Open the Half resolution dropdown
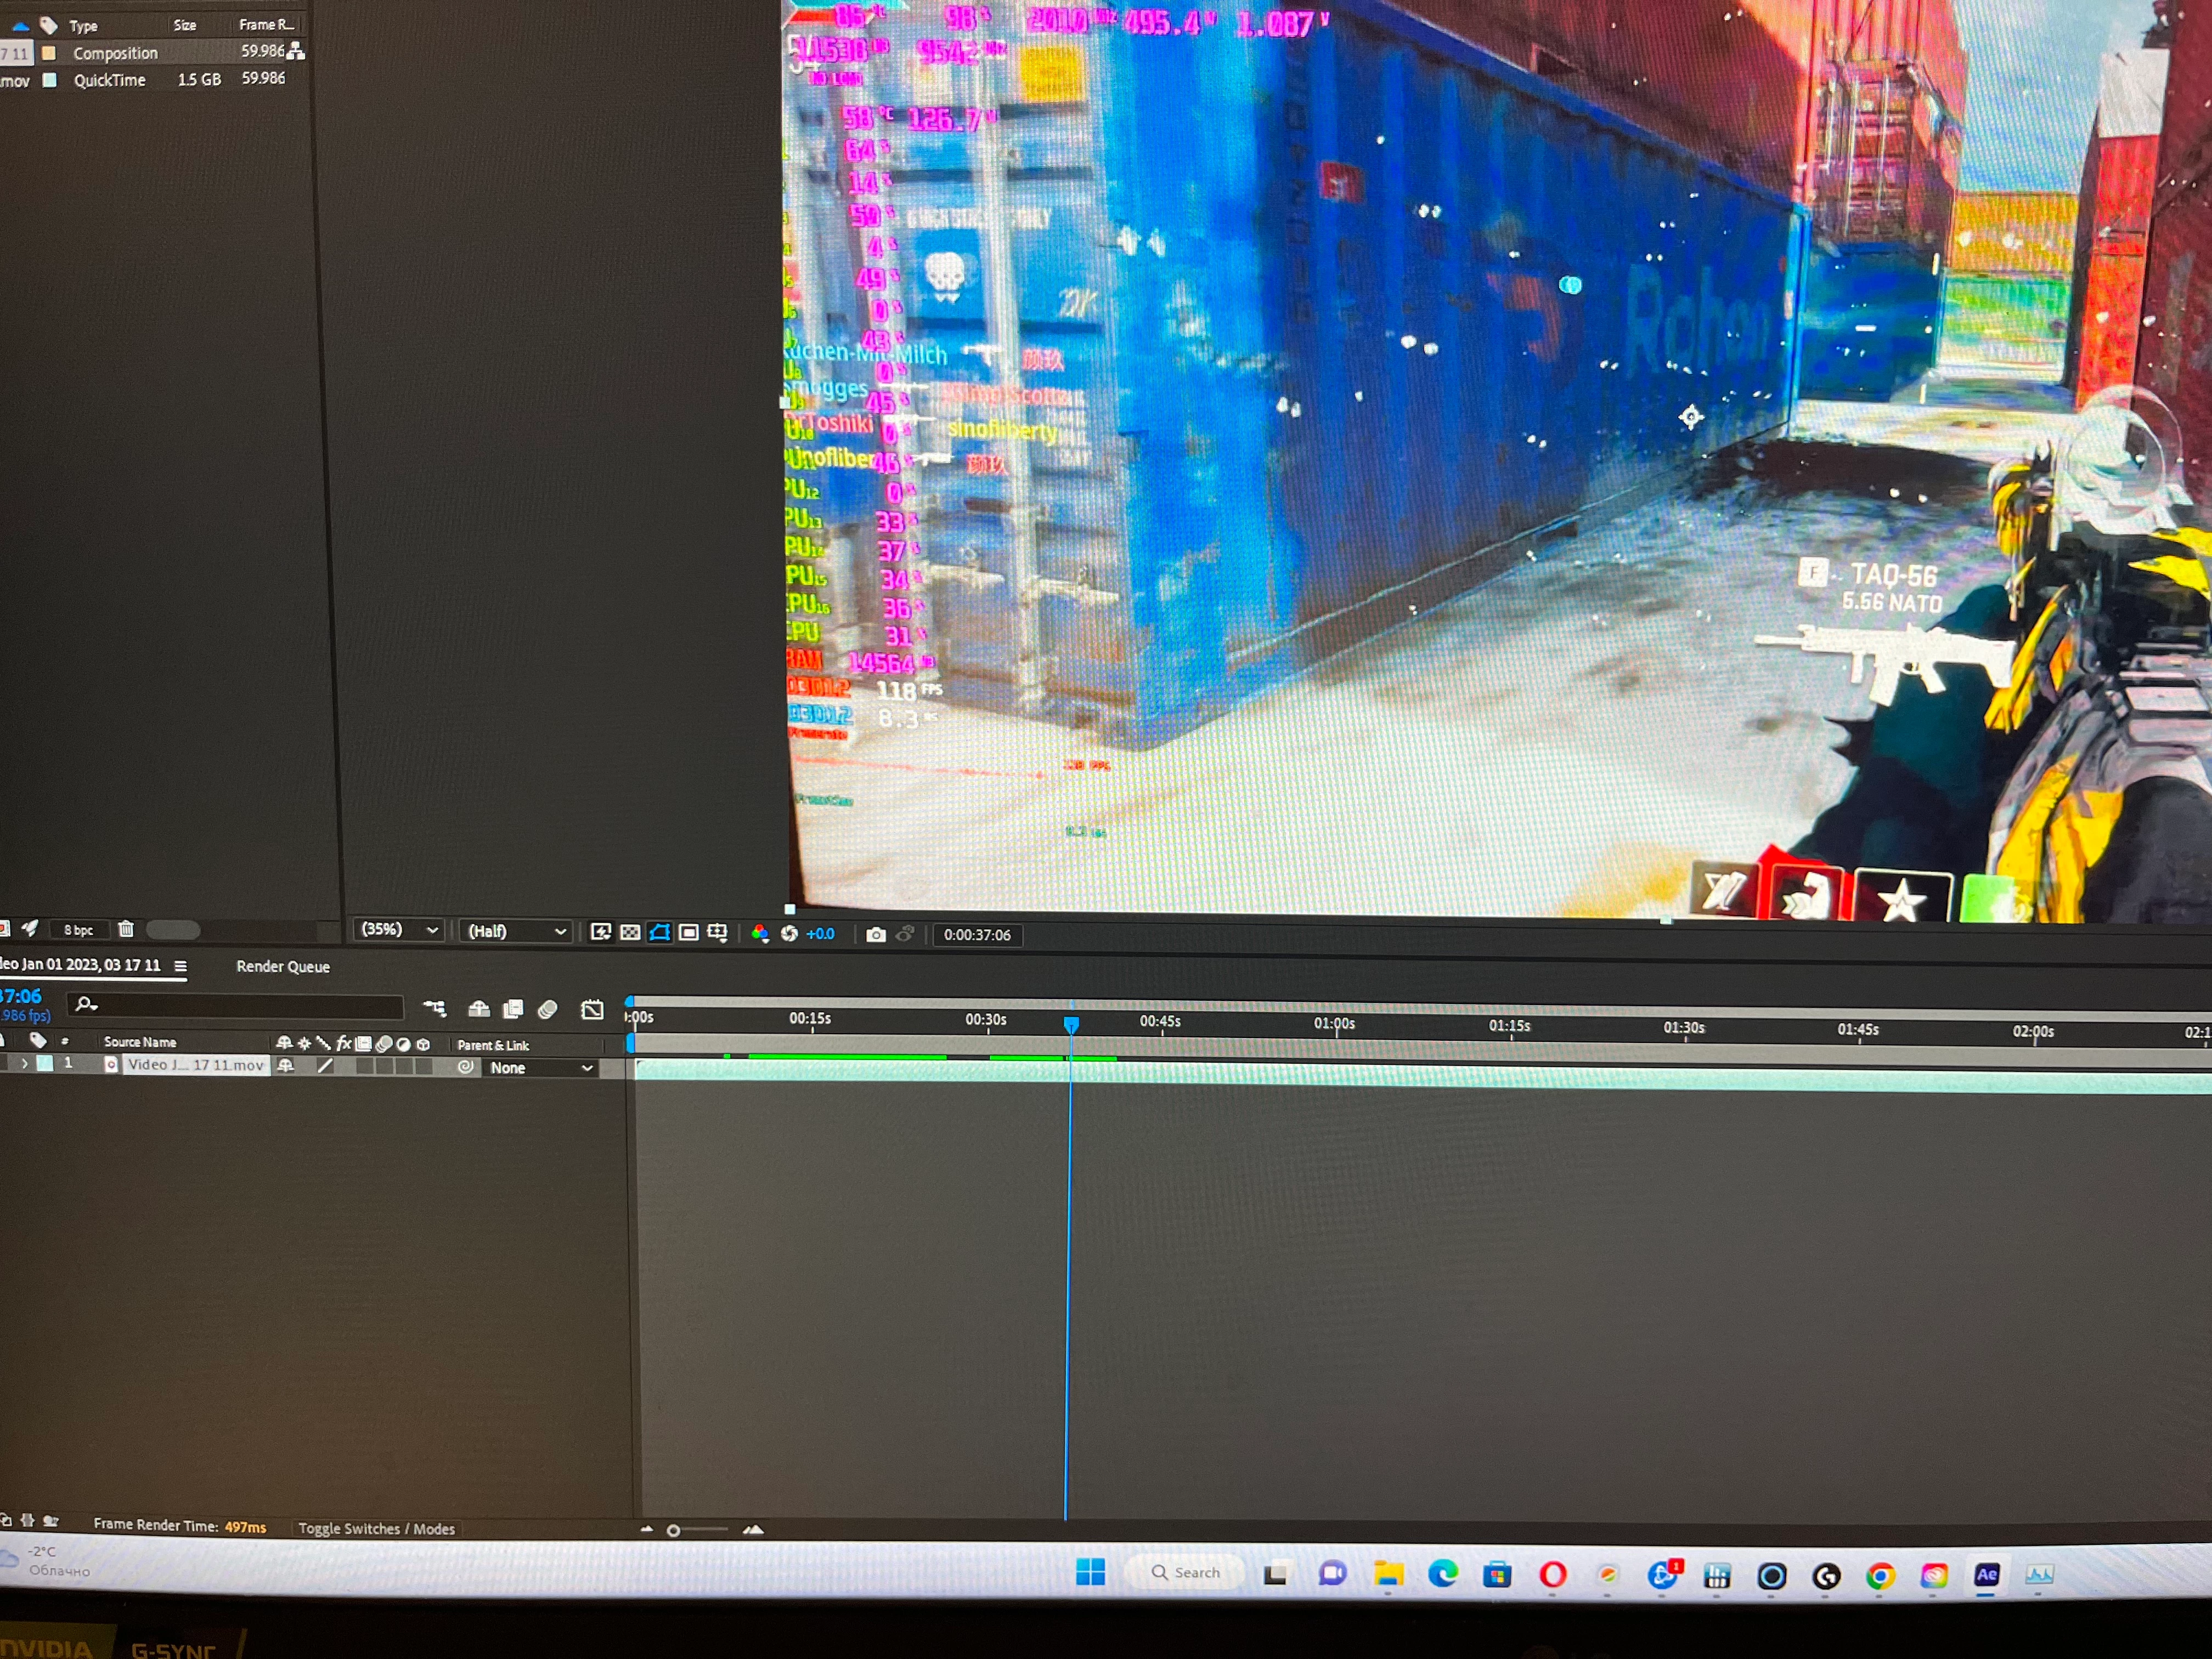 516,931
